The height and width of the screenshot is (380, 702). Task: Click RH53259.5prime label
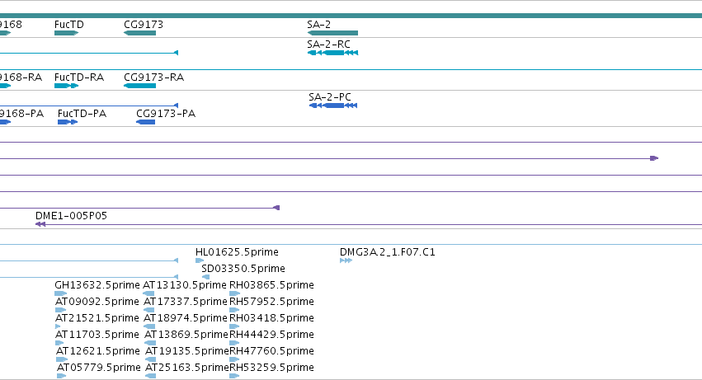click(271, 368)
